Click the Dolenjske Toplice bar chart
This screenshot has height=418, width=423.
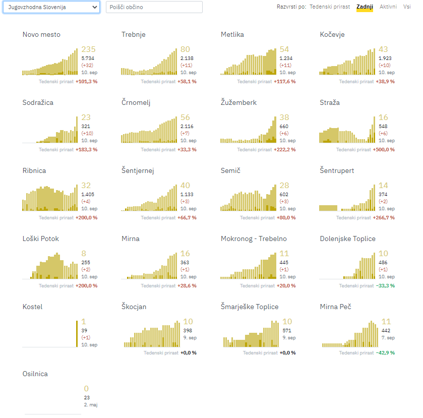click(347, 266)
